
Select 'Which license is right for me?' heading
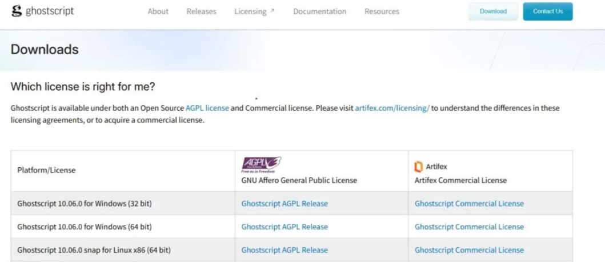click(x=83, y=87)
